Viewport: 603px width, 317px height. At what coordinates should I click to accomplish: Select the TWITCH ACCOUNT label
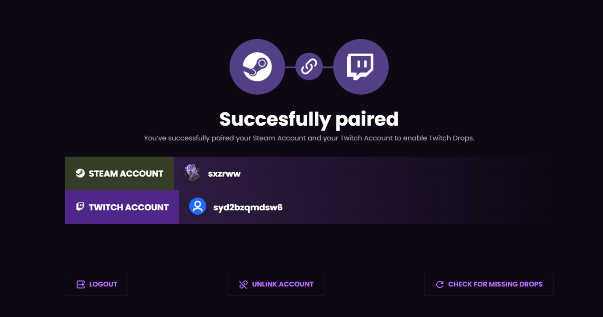tap(129, 207)
